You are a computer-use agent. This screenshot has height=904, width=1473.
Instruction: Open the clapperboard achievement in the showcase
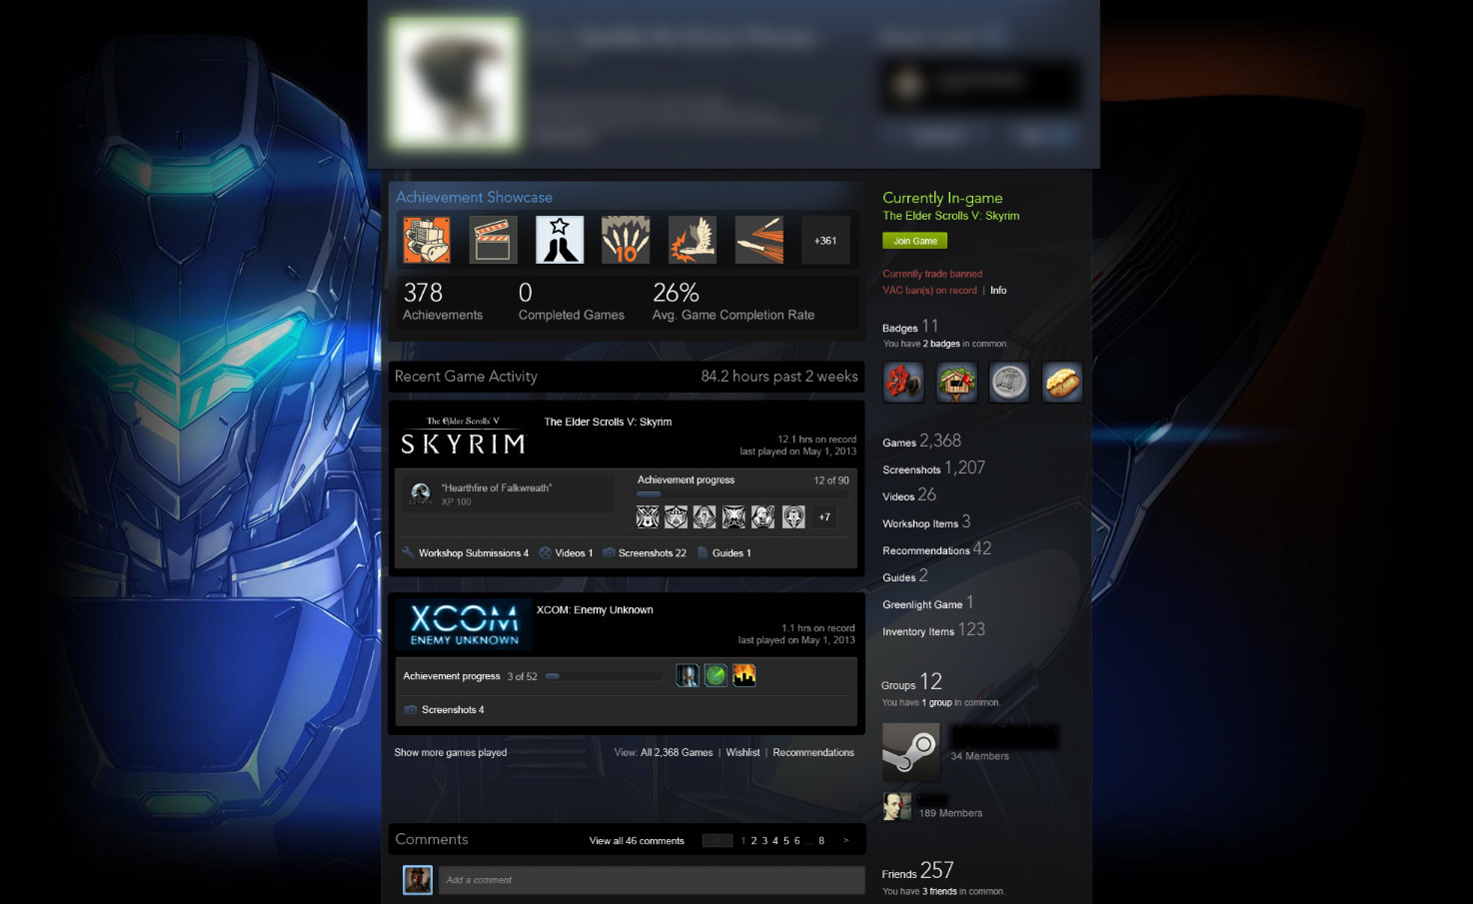(x=494, y=240)
